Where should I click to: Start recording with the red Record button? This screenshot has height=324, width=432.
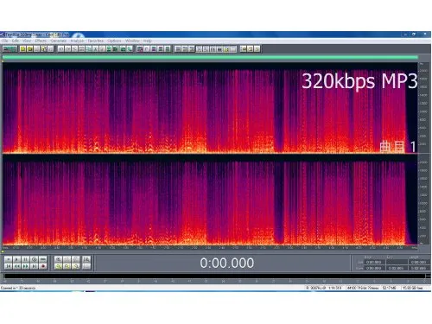click(43, 266)
